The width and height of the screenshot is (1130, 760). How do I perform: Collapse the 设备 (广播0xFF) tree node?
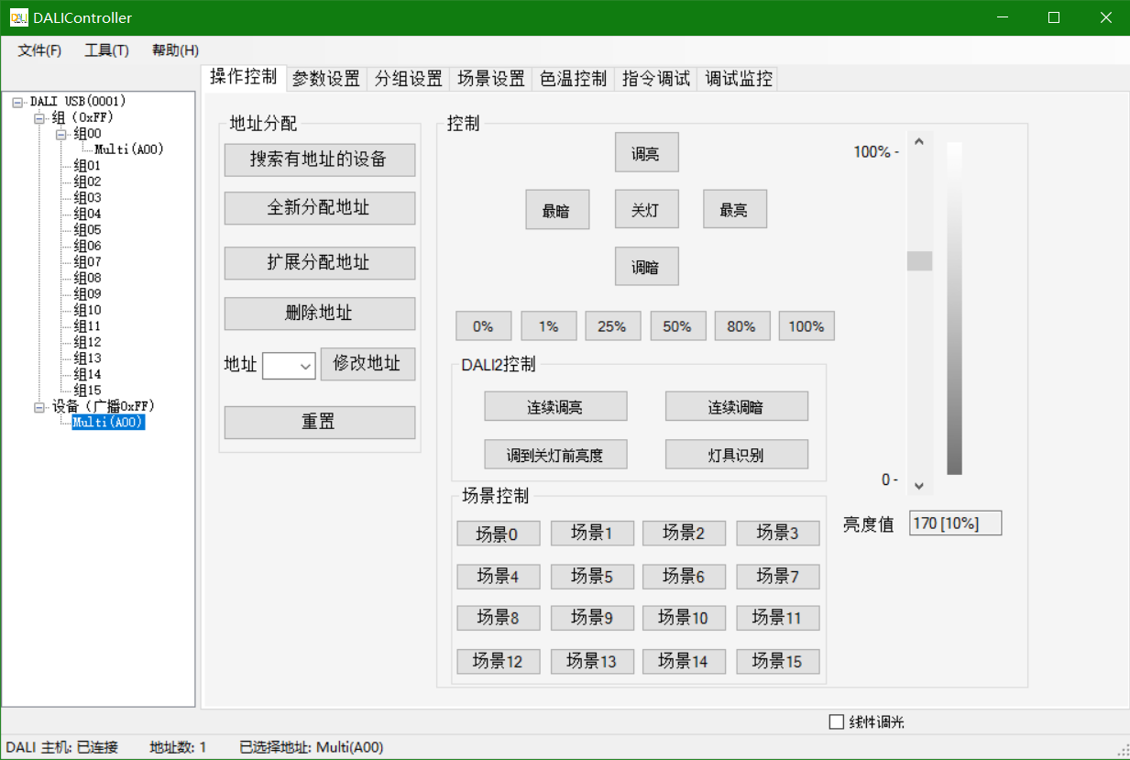(x=39, y=406)
